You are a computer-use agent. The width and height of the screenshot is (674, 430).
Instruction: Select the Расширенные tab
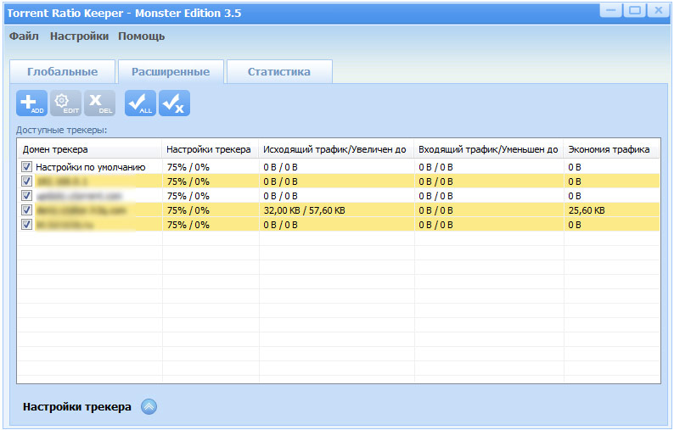(170, 72)
